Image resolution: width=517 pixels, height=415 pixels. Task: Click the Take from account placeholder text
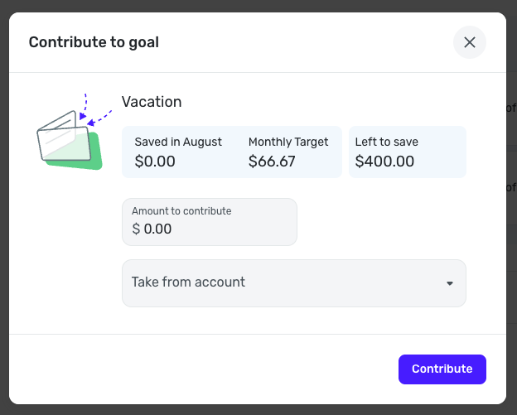pos(188,282)
